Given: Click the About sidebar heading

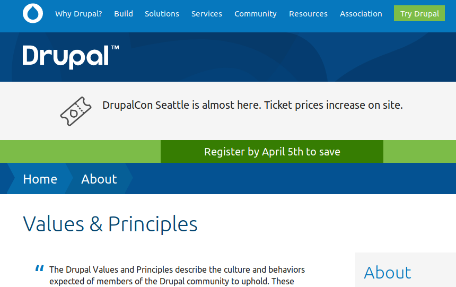Looking at the screenshot, I should click(x=388, y=273).
